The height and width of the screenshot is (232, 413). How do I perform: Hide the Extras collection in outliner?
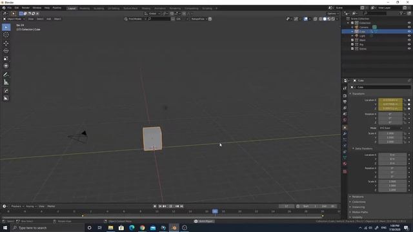[x=409, y=49]
